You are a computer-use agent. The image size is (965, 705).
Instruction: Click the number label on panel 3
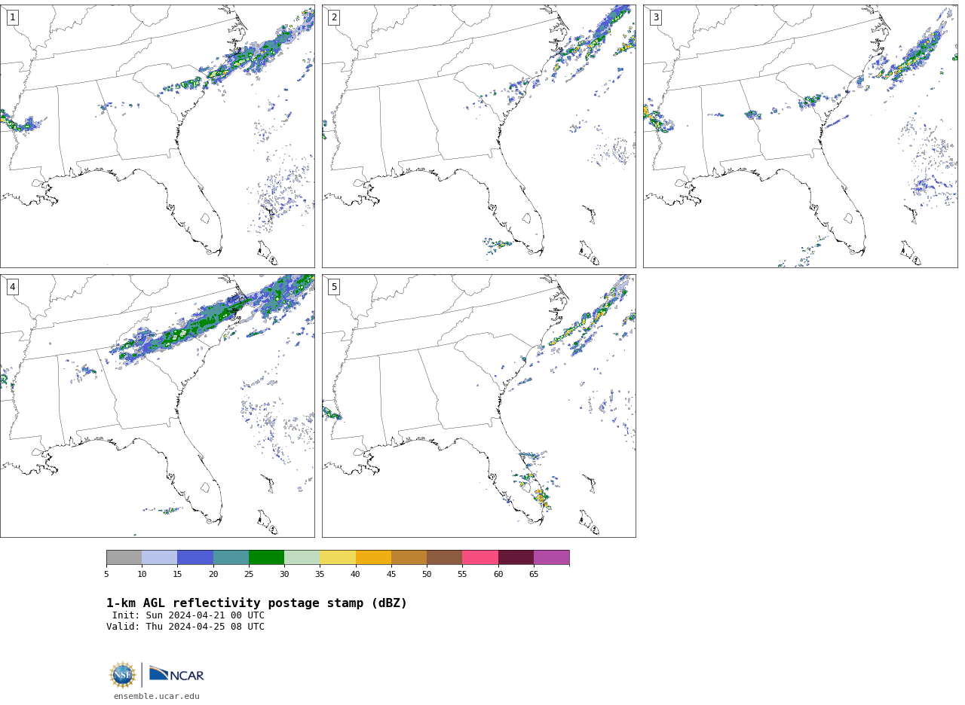tap(655, 17)
